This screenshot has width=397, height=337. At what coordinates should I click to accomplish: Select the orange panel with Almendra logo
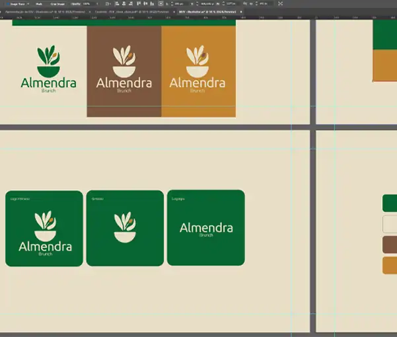[x=198, y=71]
